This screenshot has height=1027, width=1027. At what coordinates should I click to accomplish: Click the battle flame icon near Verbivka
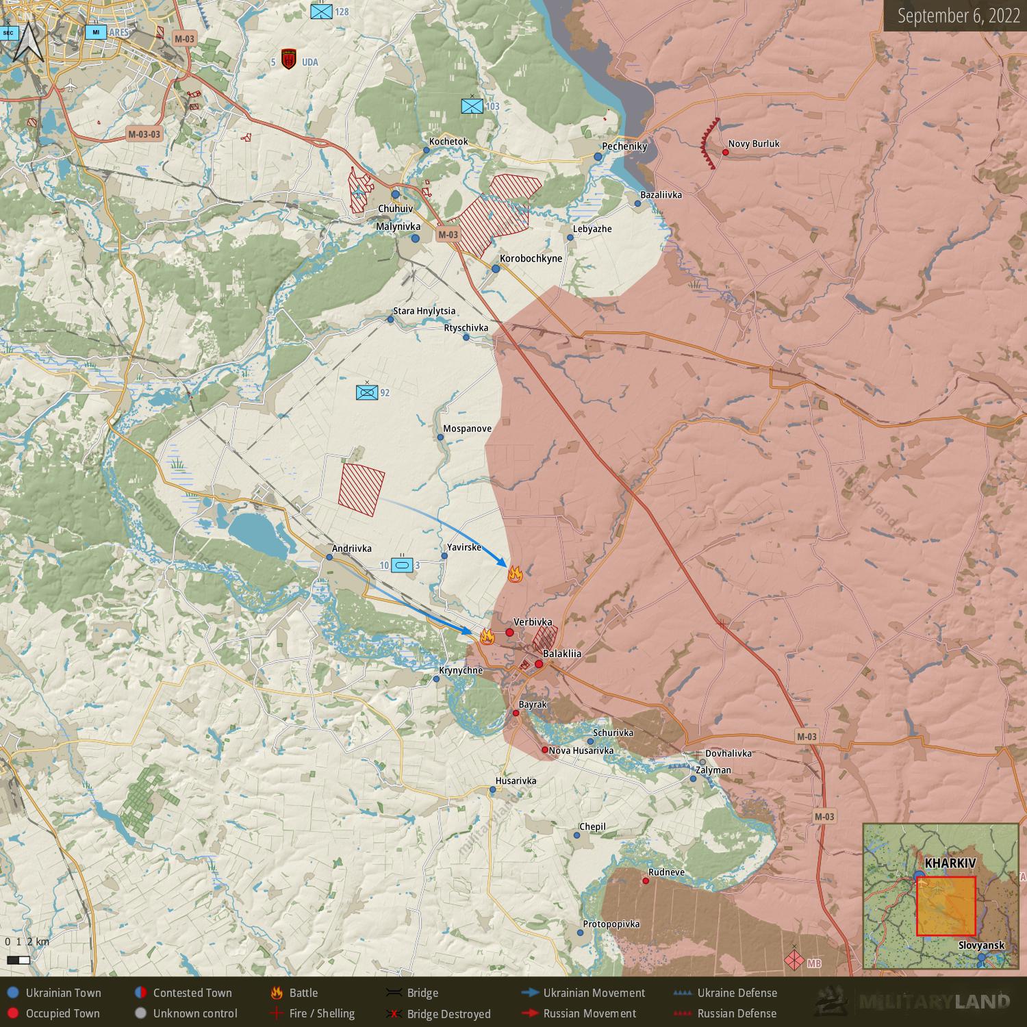[x=487, y=636]
